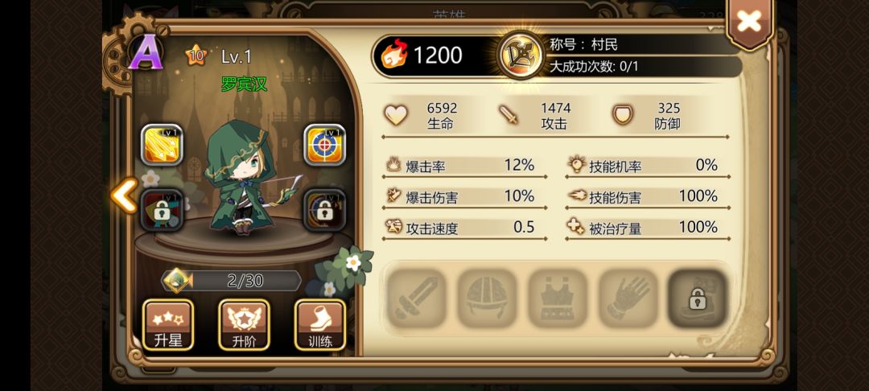This screenshot has height=391, width=869.
Task: Tap the locked boots equipment slot
Action: [698, 298]
